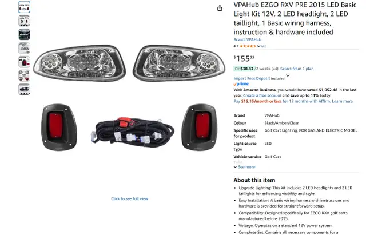Open the Brand: VPAHub link
The width and height of the screenshot is (366, 235).
point(248,39)
